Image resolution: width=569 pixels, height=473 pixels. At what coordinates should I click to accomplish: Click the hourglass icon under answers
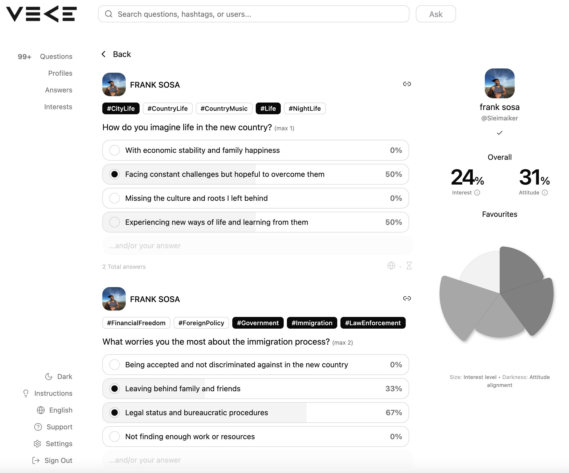pos(409,266)
